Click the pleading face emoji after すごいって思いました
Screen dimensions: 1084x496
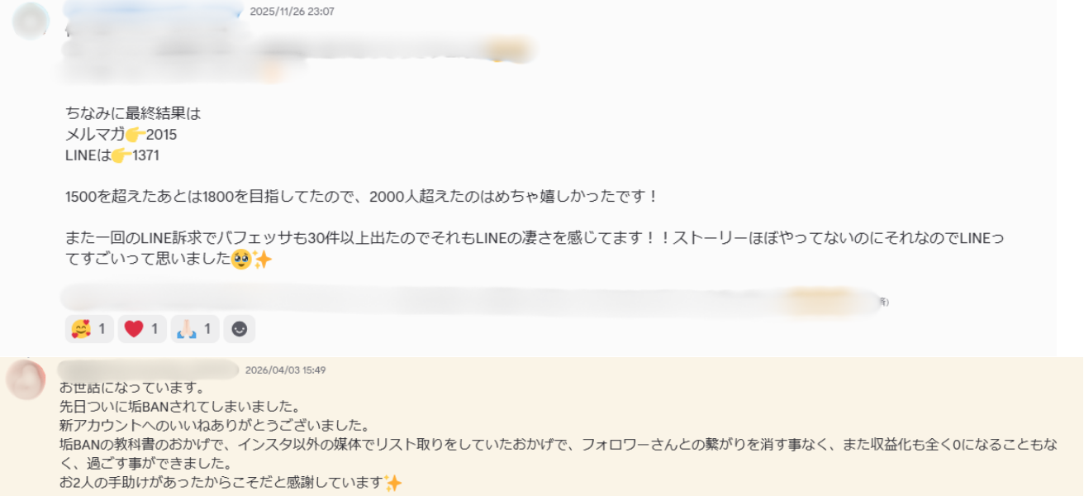tap(242, 260)
